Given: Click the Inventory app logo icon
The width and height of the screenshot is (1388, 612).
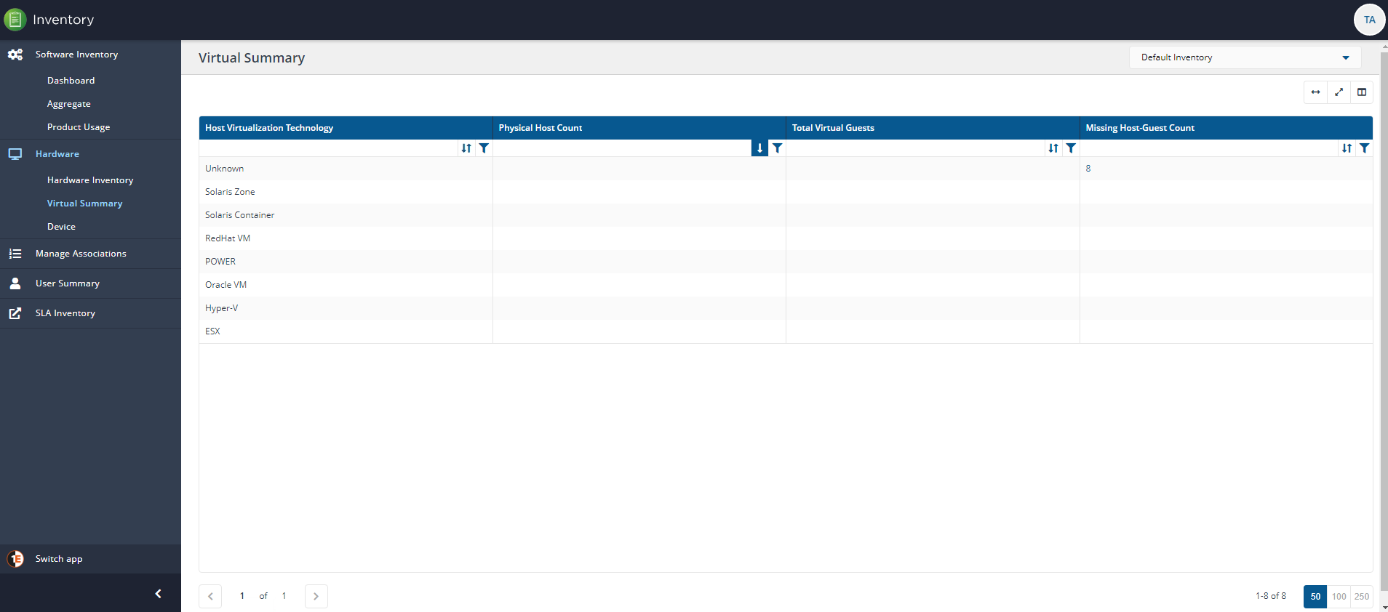Looking at the screenshot, I should [15, 20].
